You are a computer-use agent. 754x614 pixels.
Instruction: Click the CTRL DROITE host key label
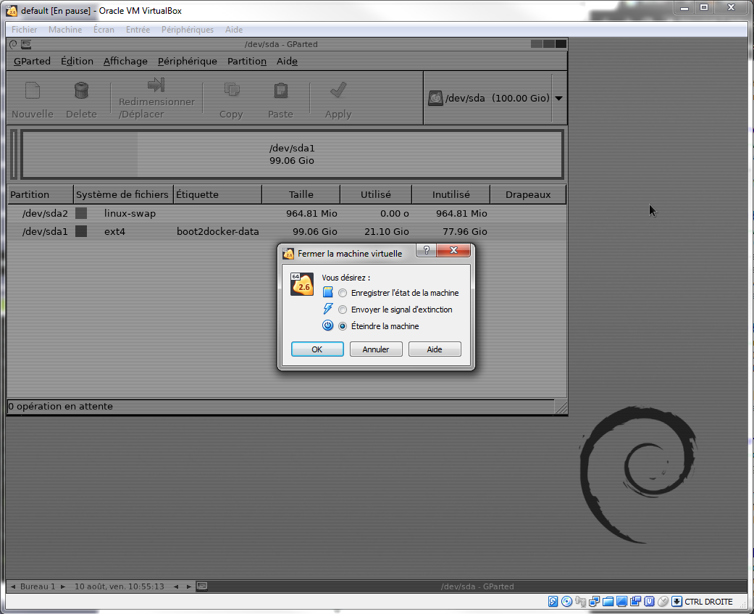(709, 602)
